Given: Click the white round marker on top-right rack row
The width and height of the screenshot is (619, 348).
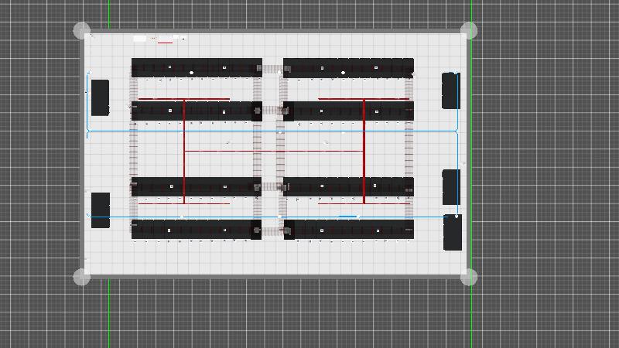Looking at the screenshot, I should pyautogui.click(x=344, y=73).
